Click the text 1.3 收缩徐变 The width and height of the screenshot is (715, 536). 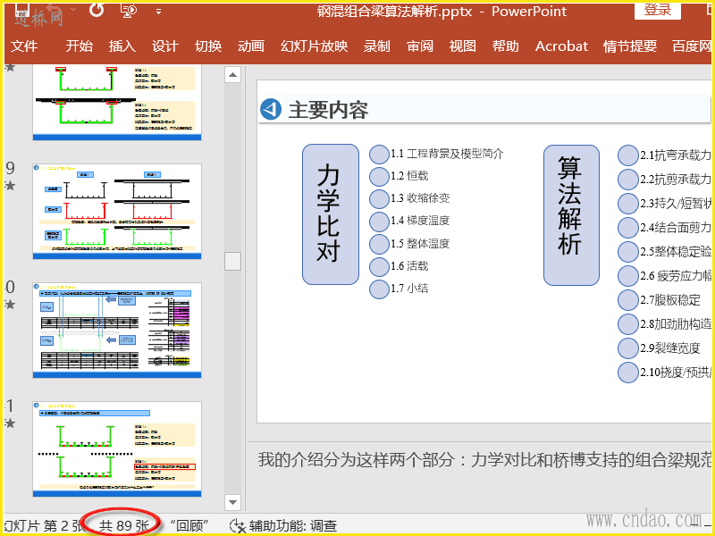[x=420, y=198]
